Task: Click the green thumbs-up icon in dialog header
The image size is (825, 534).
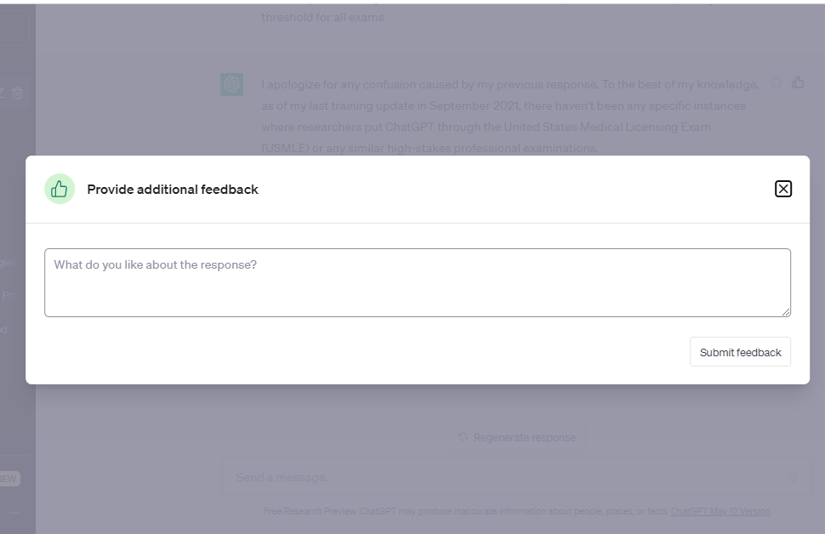Action: (x=60, y=189)
